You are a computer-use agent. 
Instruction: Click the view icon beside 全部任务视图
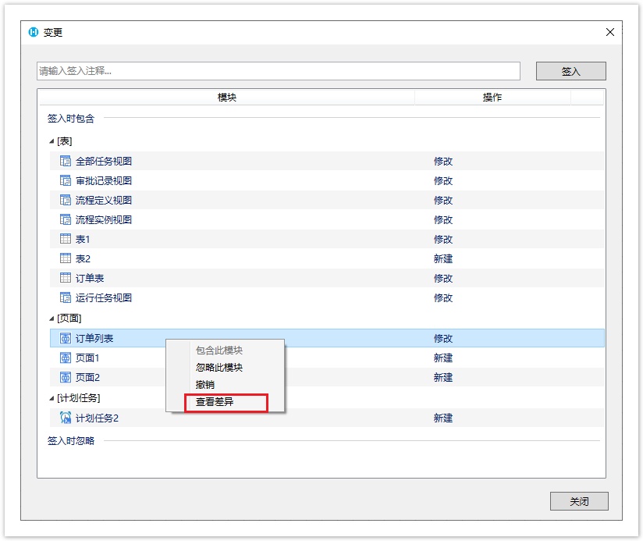(x=66, y=162)
